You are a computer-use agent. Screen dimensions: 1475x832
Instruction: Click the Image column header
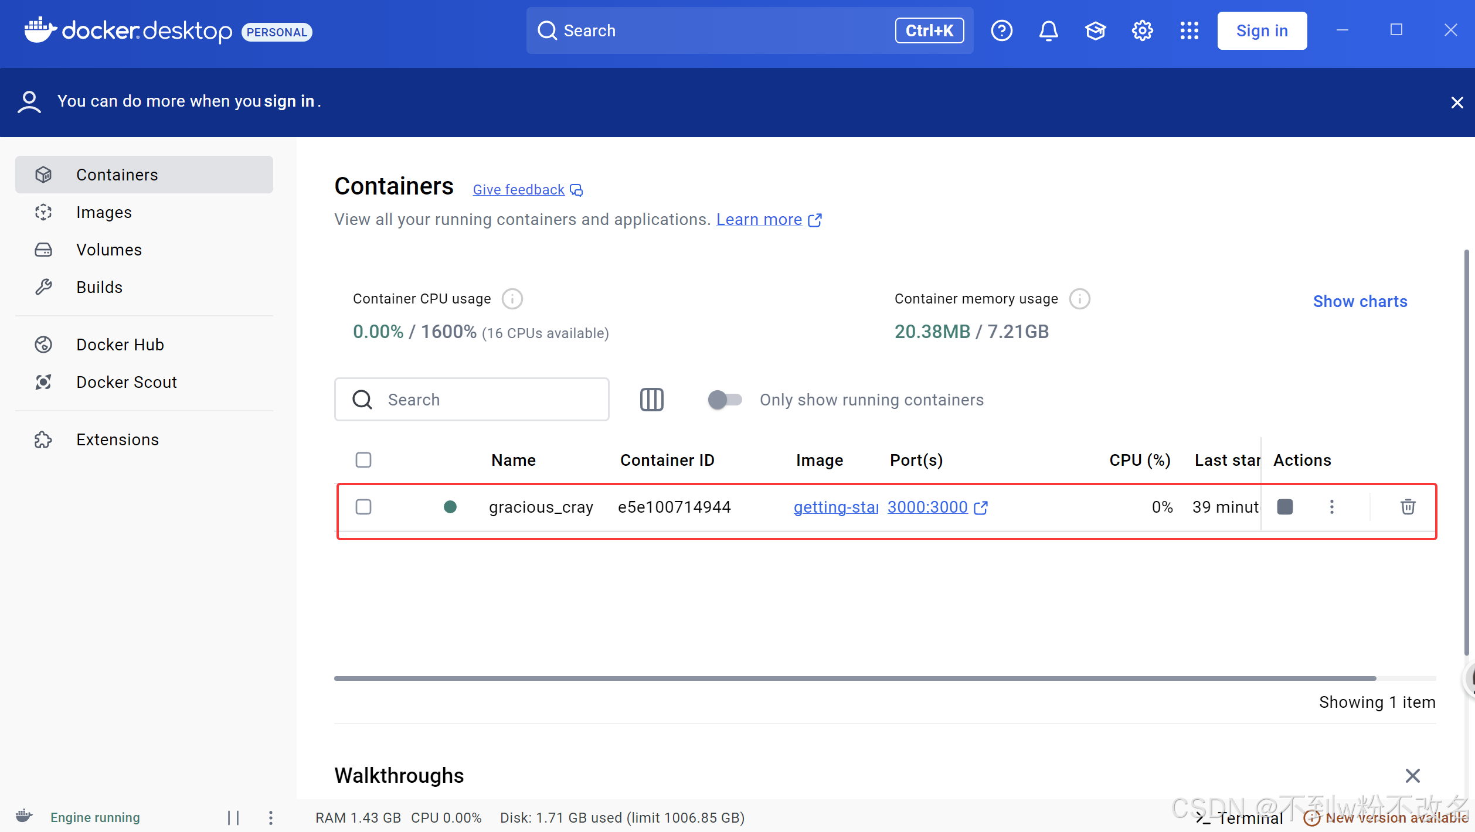pos(819,461)
